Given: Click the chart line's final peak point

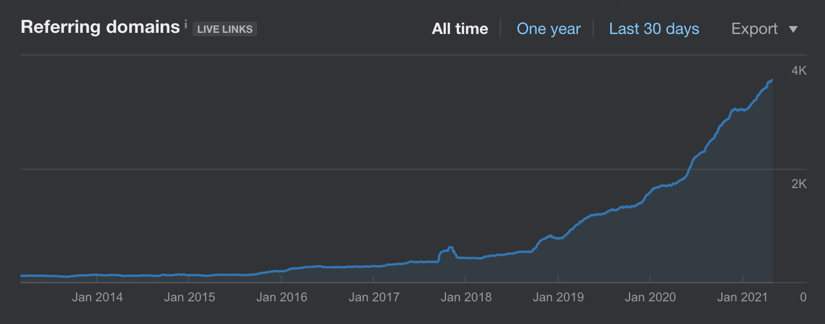Looking at the screenshot, I should [x=772, y=80].
